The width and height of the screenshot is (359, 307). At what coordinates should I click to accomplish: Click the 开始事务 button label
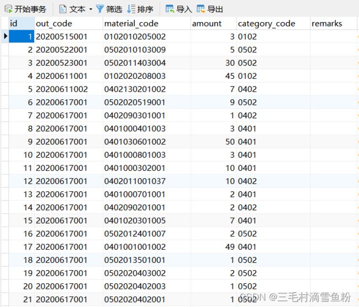tap(30, 9)
